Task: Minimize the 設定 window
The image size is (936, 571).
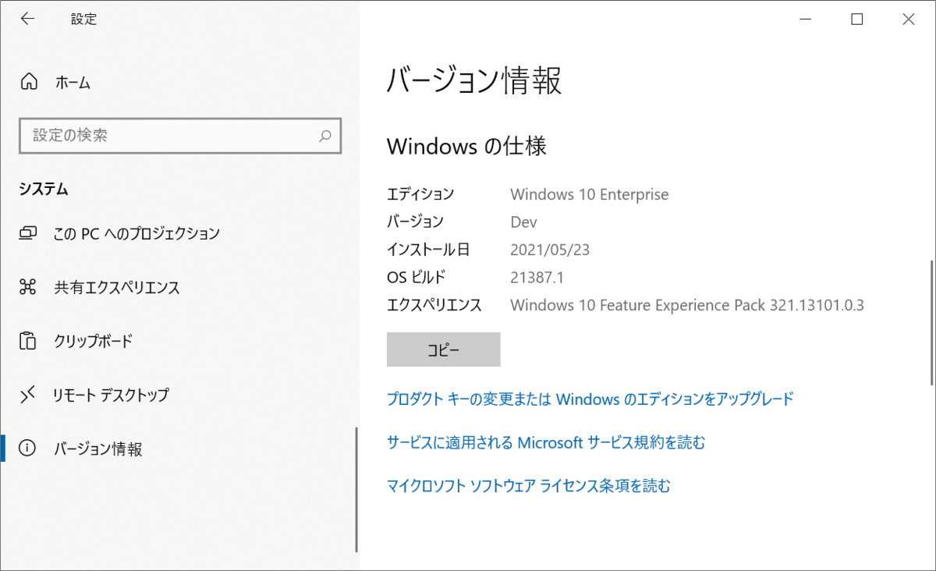Action: [804, 20]
